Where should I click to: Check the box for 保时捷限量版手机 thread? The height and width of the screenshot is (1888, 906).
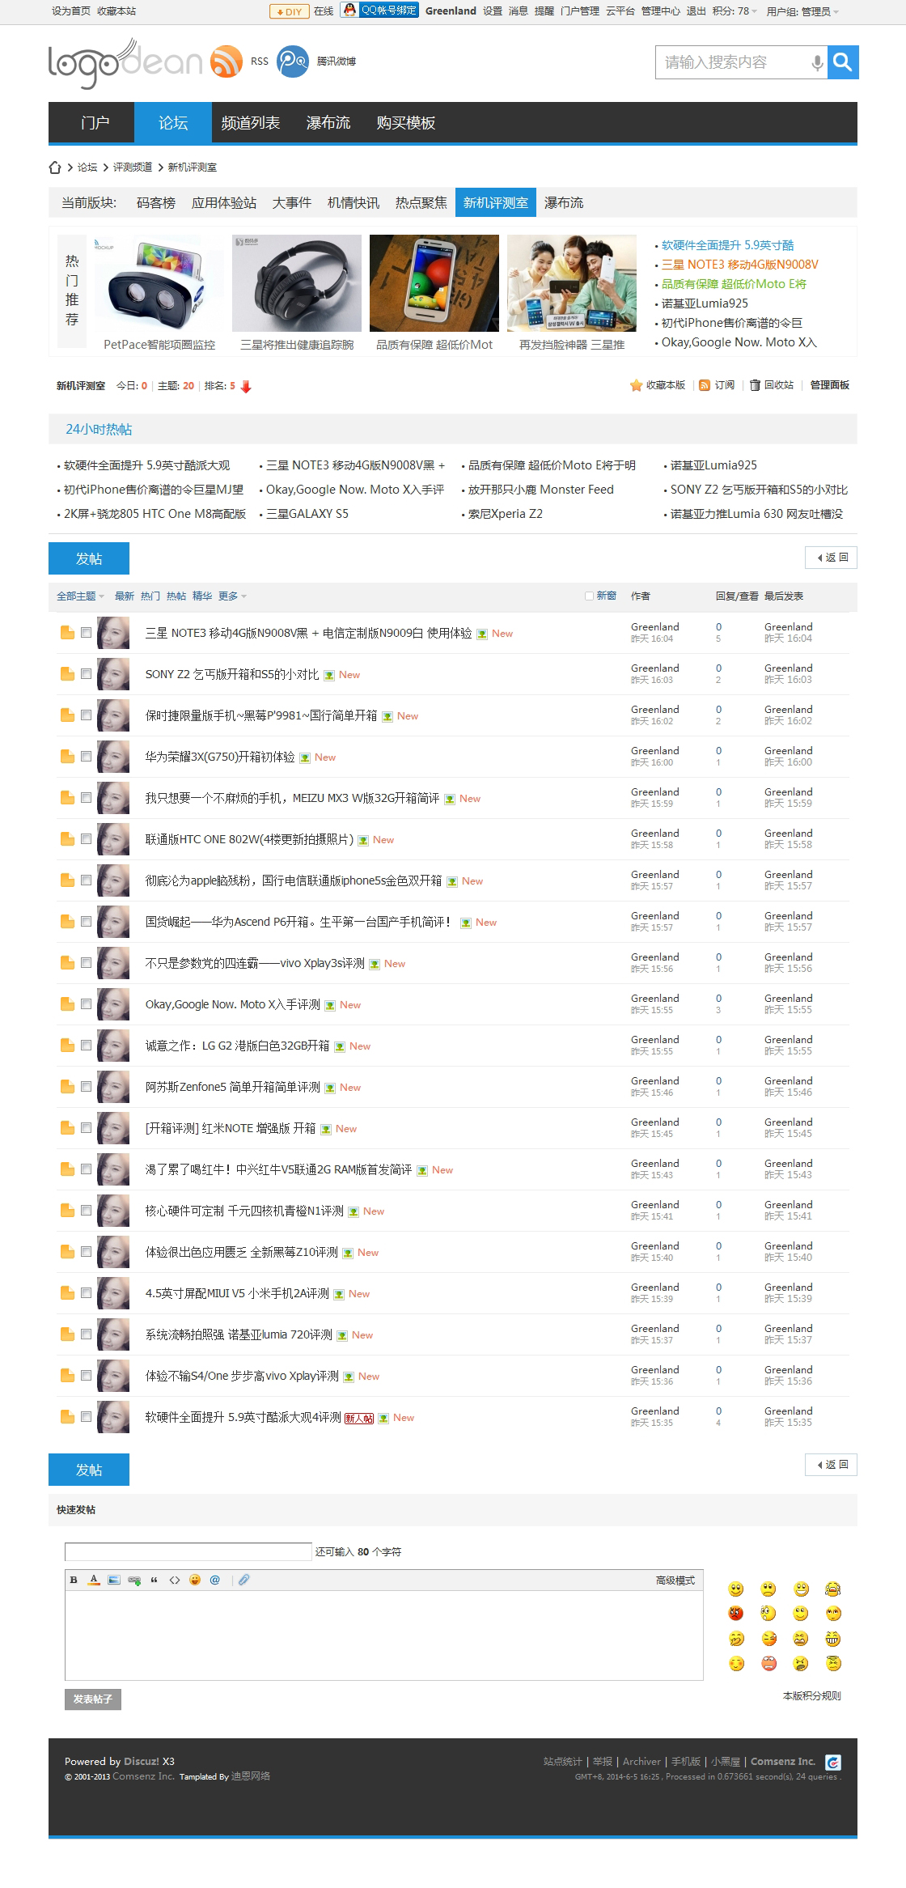[x=86, y=715]
